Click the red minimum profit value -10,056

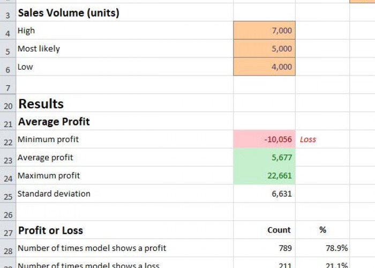264,139
